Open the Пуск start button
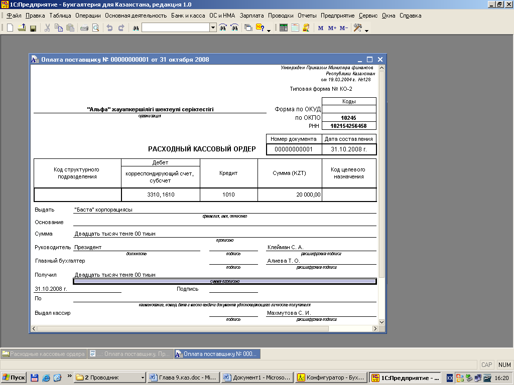Image resolution: width=514 pixels, height=385 pixels. click(x=14, y=377)
